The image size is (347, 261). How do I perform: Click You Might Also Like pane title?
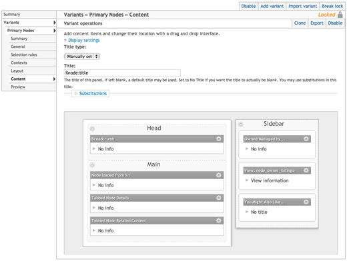point(264,202)
